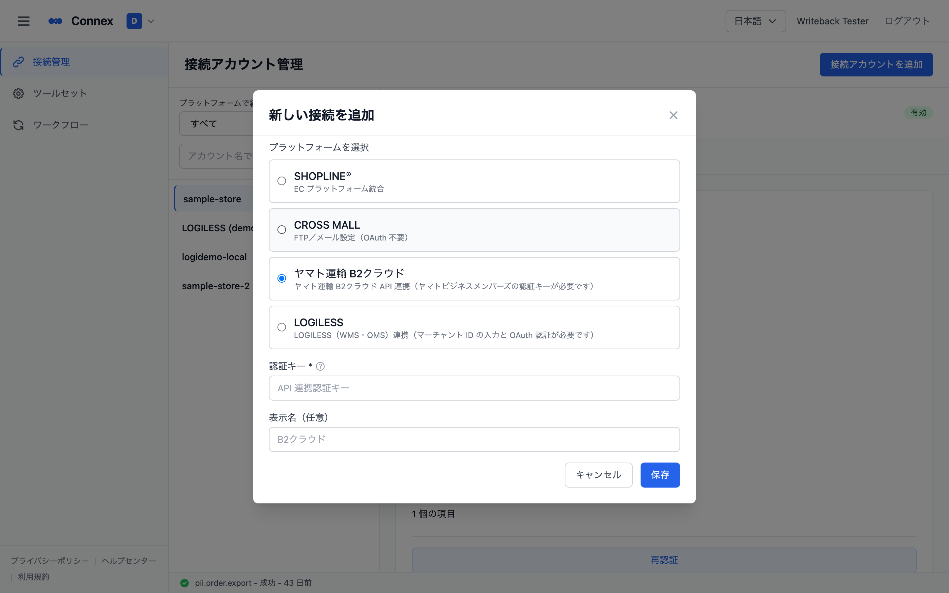Select sample-store-2 in the account list
This screenshot has width=949, height=593.
(x=214, y=286)
